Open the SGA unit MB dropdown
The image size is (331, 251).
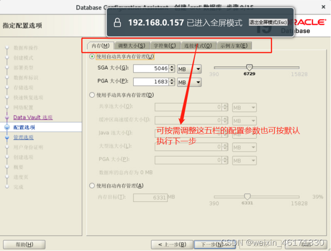pos(189,69)
